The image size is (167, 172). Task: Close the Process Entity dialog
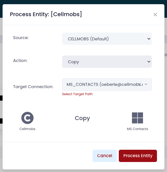(x=155, y=15)
